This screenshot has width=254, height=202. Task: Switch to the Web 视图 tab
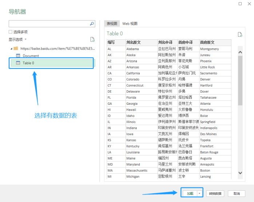[x=130, y=24]
